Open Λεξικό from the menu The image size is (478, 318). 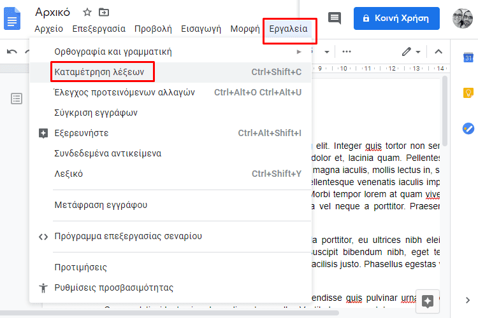point(170,174)
